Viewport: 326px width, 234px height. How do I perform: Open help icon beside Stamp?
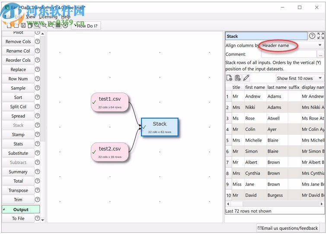coord(37,134)
